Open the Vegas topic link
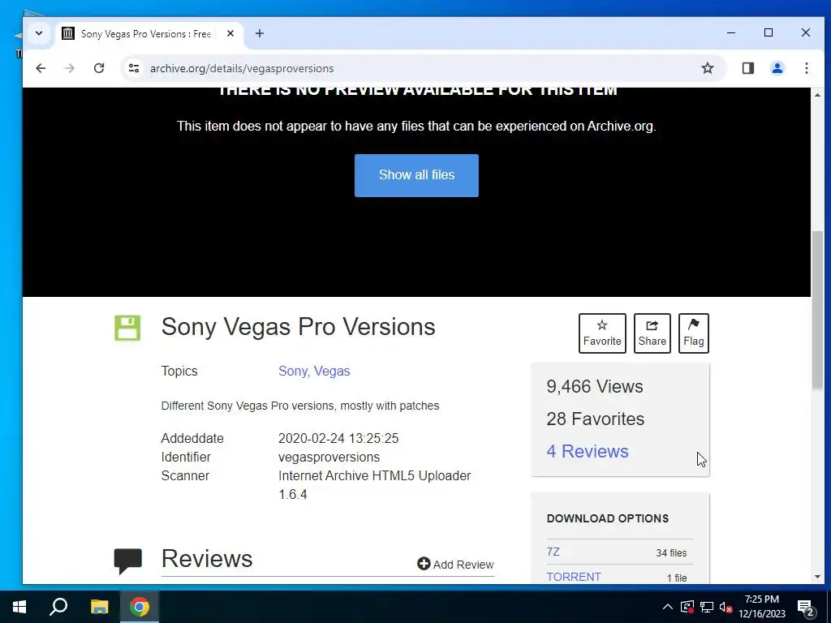 (332, 371)
